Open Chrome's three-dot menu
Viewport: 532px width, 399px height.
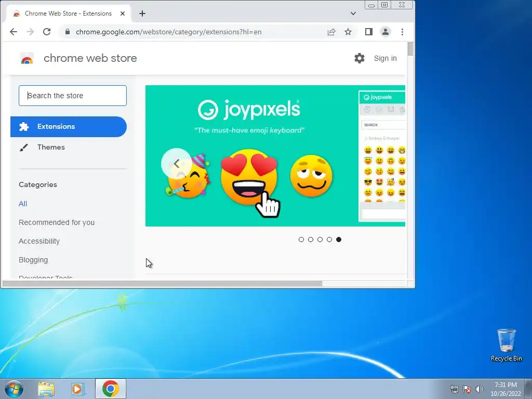click(403, 32)
